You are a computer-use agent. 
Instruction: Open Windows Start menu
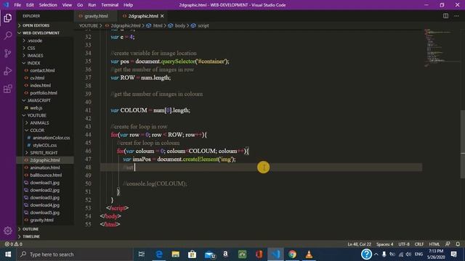[8, 254]
